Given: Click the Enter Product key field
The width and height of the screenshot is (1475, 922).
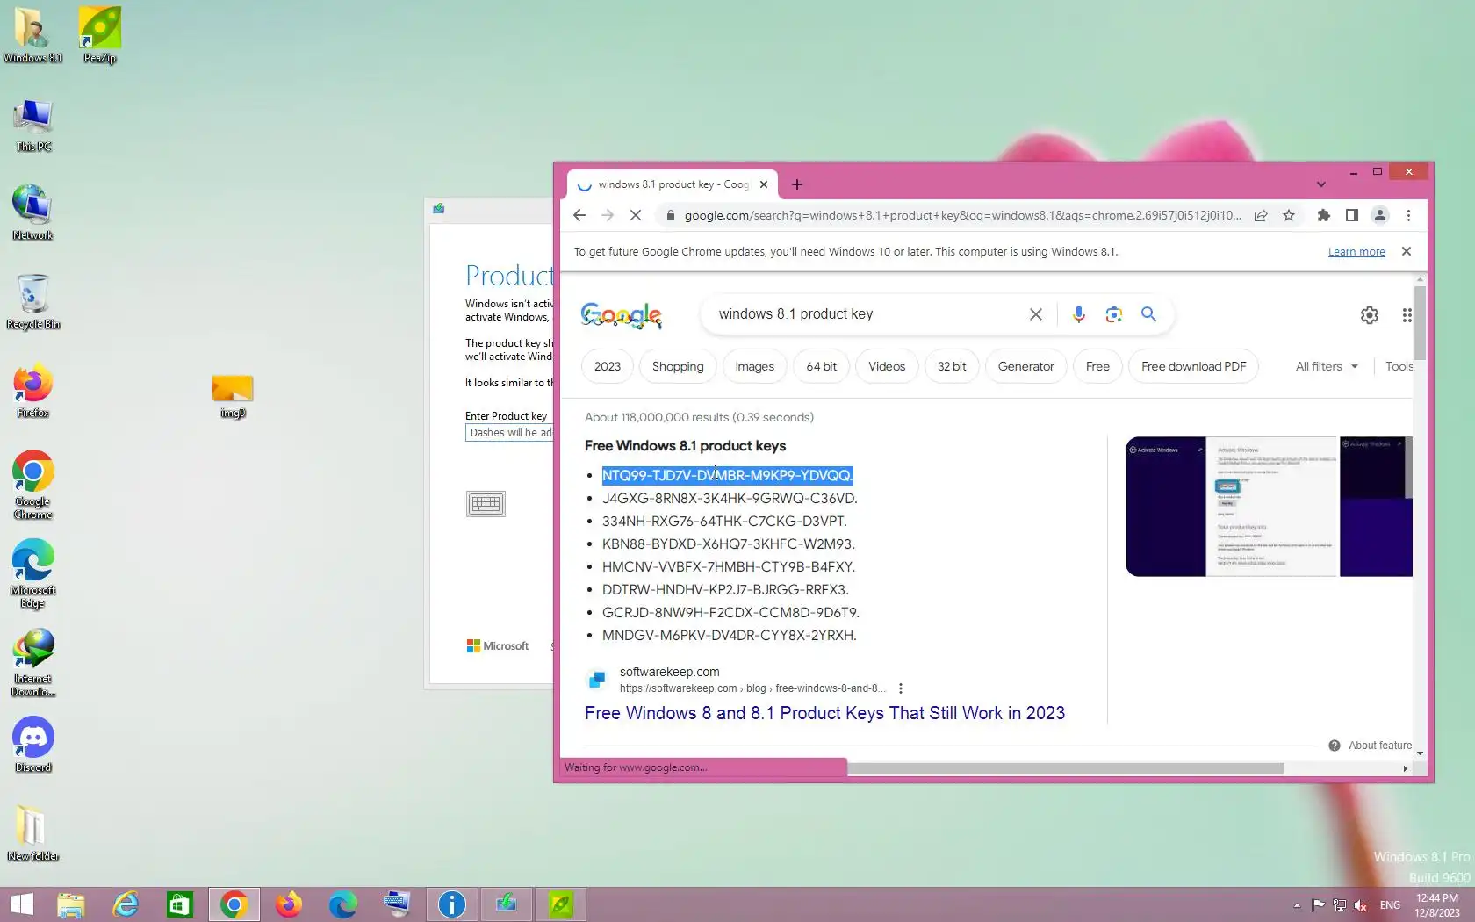Looking at the screenshot, I should pyautogui.click(x=509, y=433).
